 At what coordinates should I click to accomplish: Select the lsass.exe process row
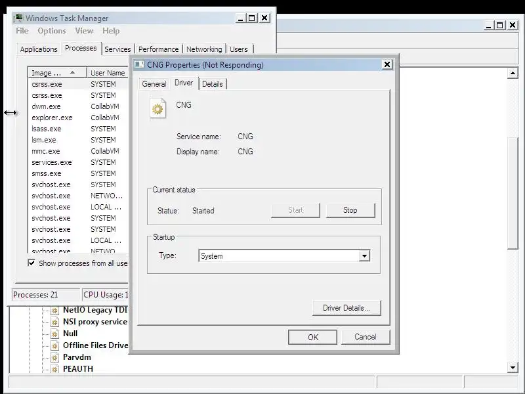pyautogui.click(x=78, y=129)
